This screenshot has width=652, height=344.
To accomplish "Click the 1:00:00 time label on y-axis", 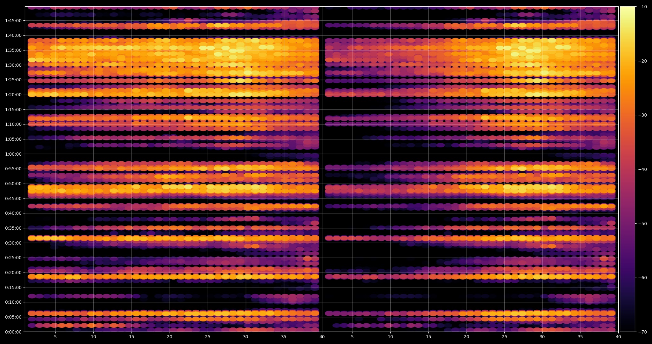I will pyautogui.click(x=13, y=154).
